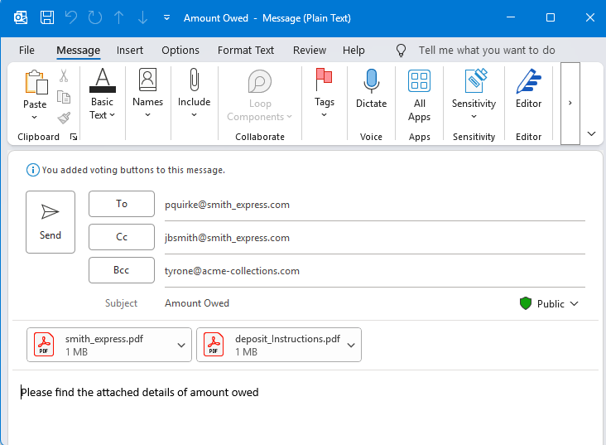
Task: Click the Paste clipboard icon
Action: click(x=35, y=83)
